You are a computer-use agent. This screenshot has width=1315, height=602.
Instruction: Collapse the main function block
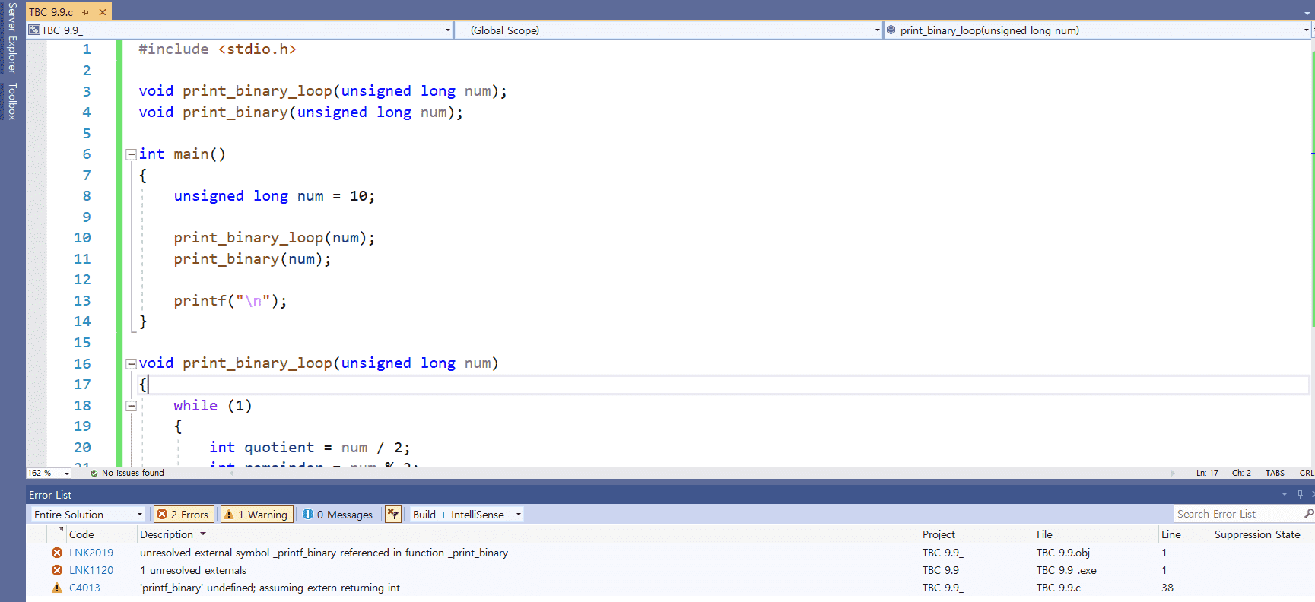pos(131,154)
